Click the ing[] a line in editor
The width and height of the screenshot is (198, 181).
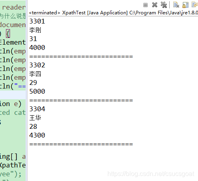pos(13,157)
